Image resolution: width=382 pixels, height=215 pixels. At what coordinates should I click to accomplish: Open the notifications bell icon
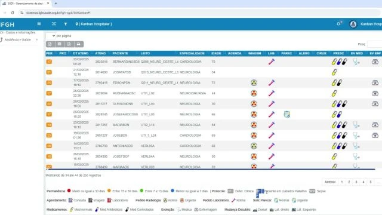338,24
